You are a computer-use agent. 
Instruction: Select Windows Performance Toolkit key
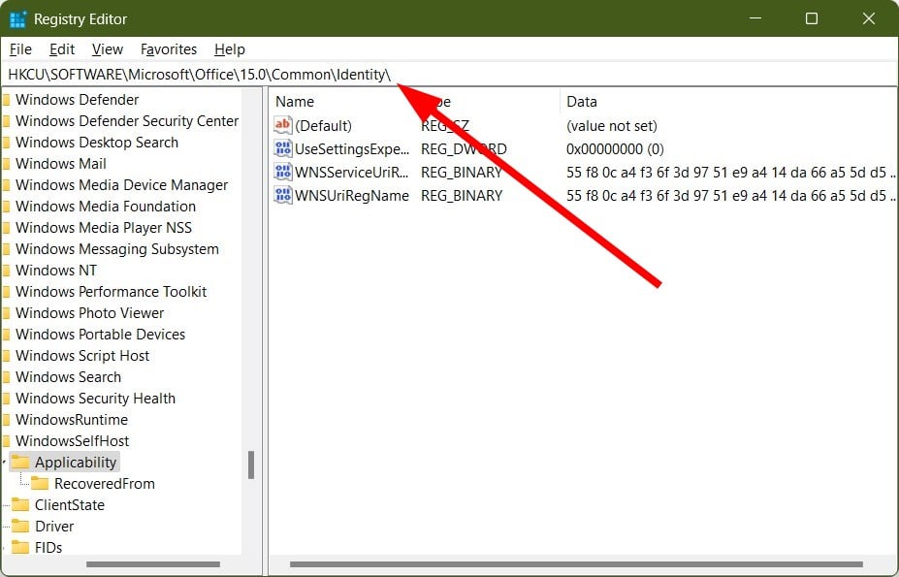pyautogui.click(x=111, y=291)
